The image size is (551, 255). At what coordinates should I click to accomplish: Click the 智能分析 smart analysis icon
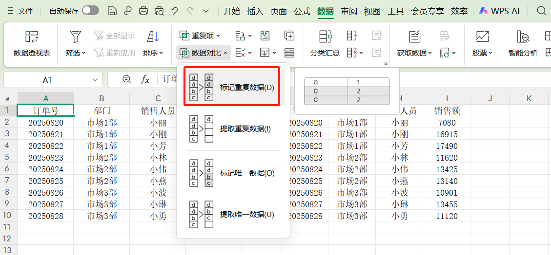523,36
